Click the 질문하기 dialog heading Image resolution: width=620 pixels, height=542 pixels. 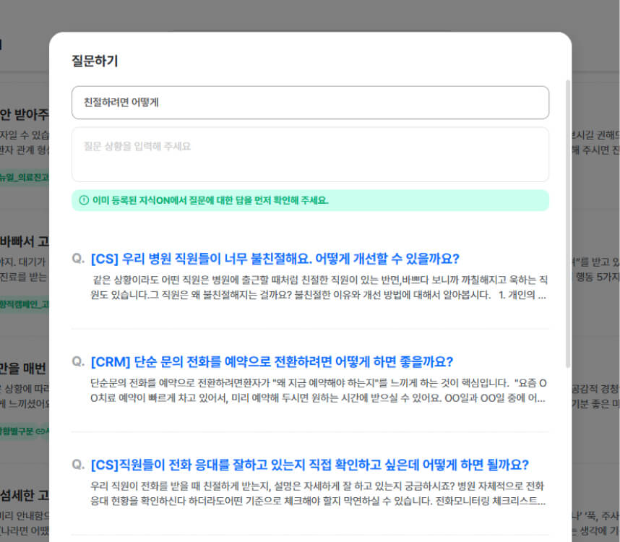click(x=95, y=61)
